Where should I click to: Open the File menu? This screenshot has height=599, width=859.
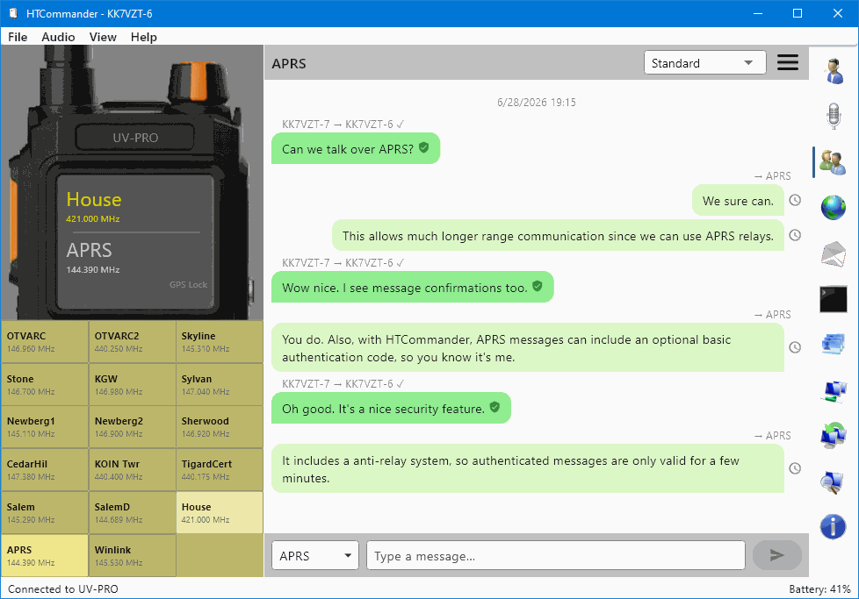pyautogui.click(x=18, y=37)
